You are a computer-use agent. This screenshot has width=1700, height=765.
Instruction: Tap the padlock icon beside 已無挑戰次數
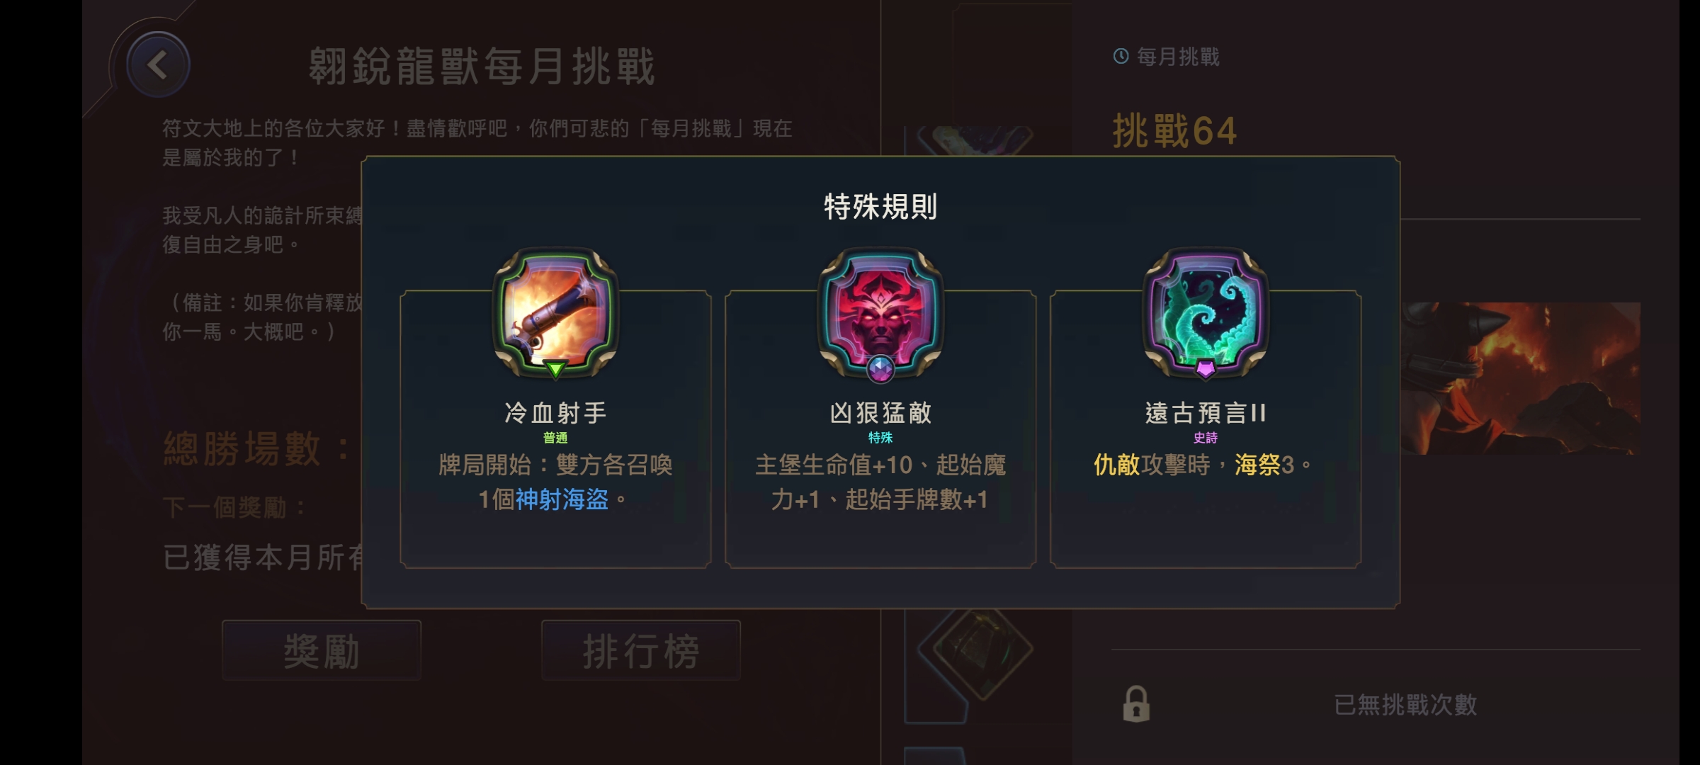click(1136, 704)
